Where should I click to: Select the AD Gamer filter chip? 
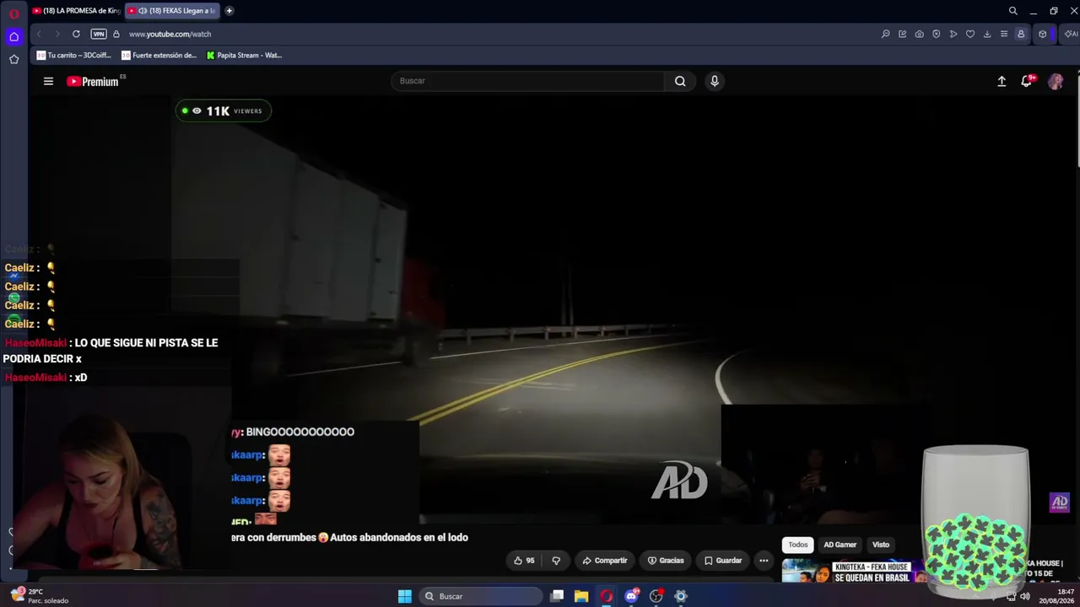pyautogui.click(x=840, y=545)
